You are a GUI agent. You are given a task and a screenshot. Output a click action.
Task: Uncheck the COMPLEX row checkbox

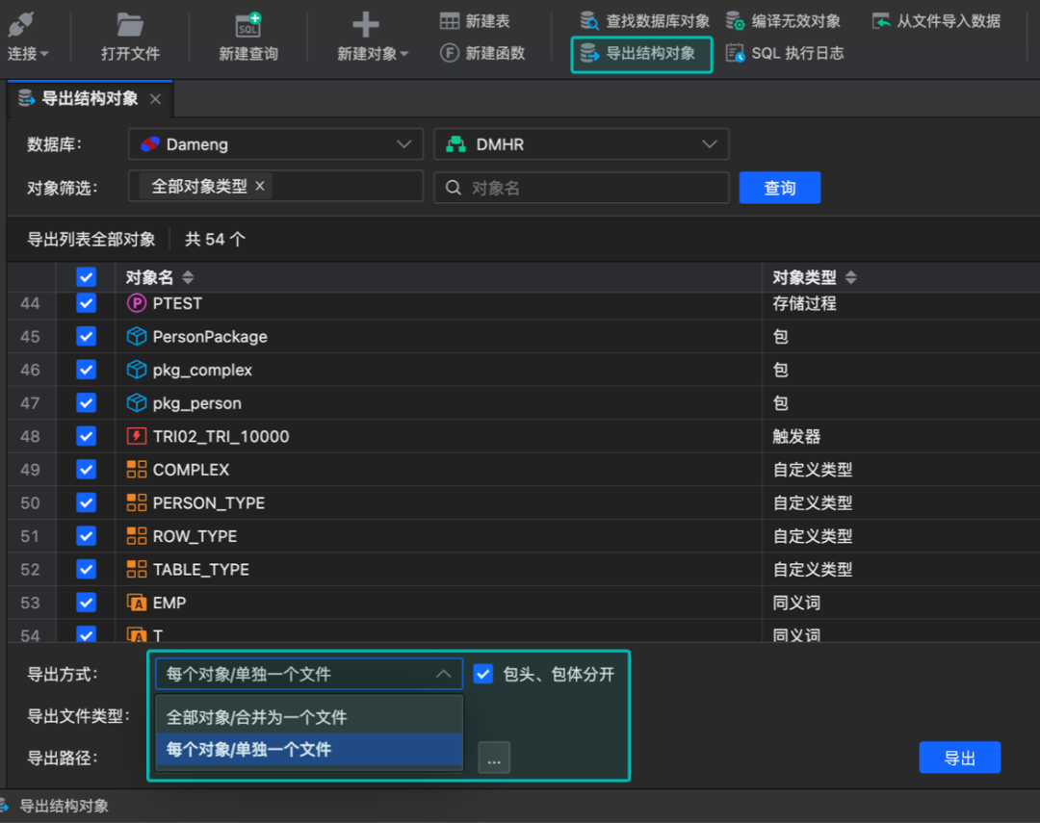pyautogui.click(x=87, y=470)
